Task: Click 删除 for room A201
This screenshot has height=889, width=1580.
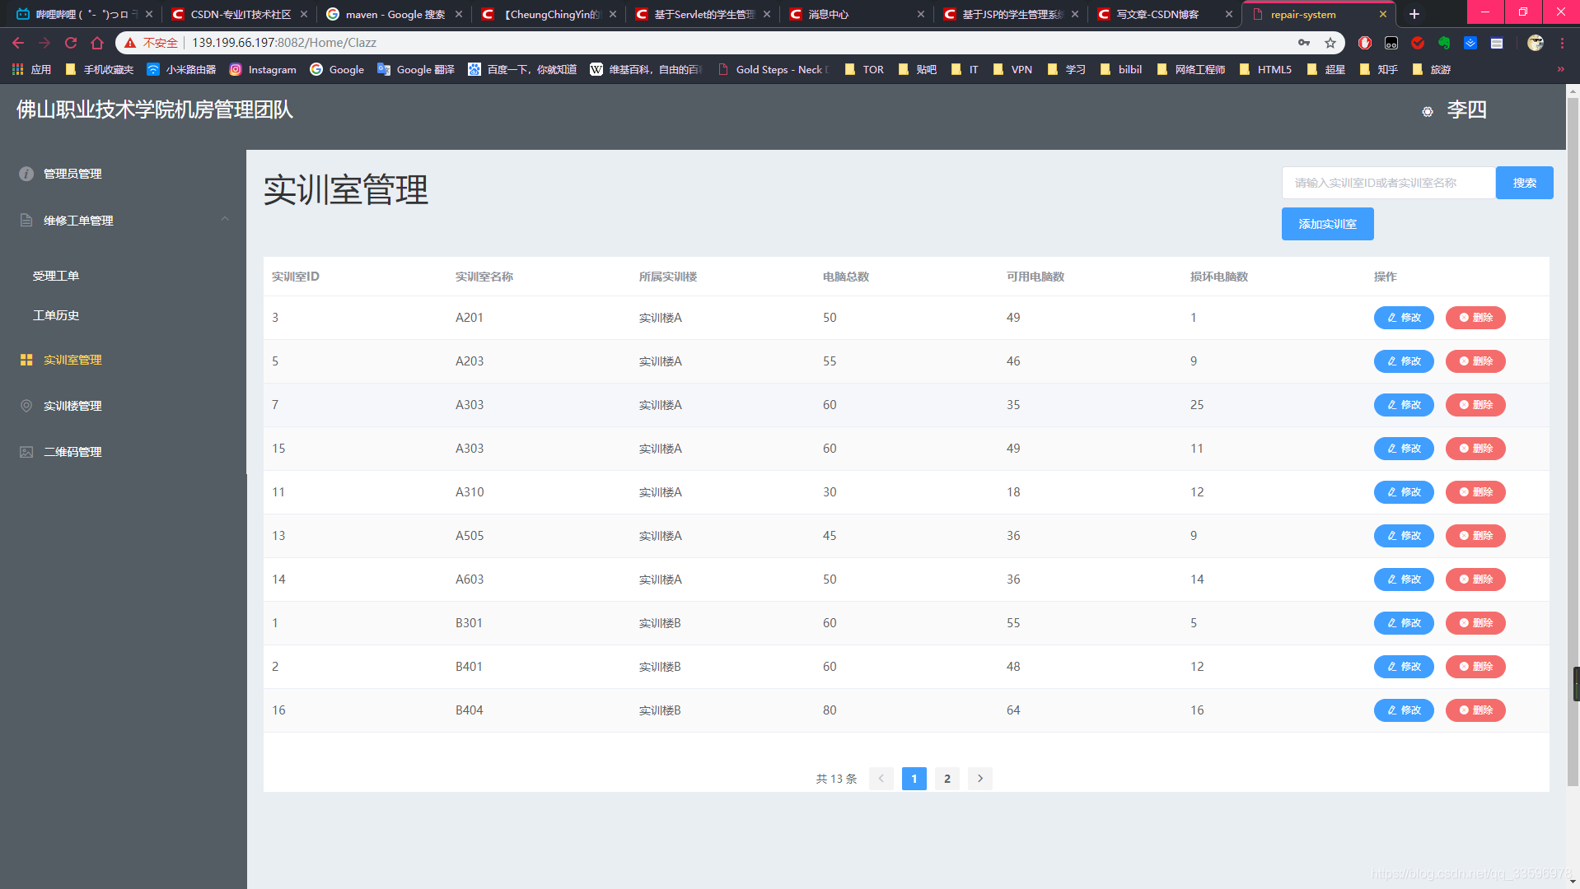Action: tap(1475, 318)
